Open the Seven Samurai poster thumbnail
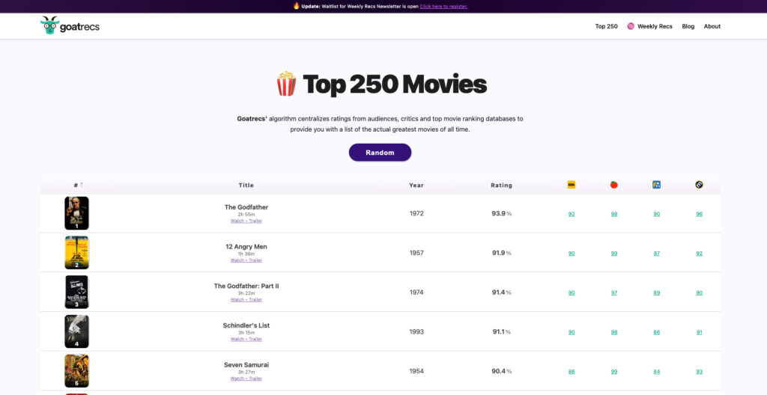767x395 pixels. coord(77,371)
